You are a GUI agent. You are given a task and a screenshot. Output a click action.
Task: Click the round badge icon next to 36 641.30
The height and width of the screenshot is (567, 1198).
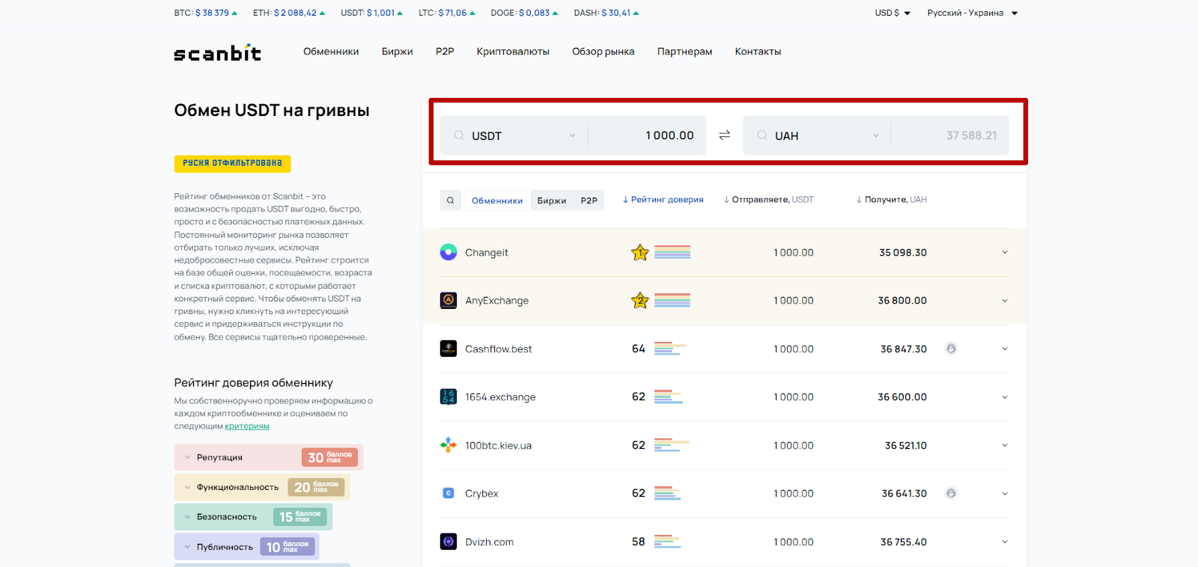coord(951,493)
